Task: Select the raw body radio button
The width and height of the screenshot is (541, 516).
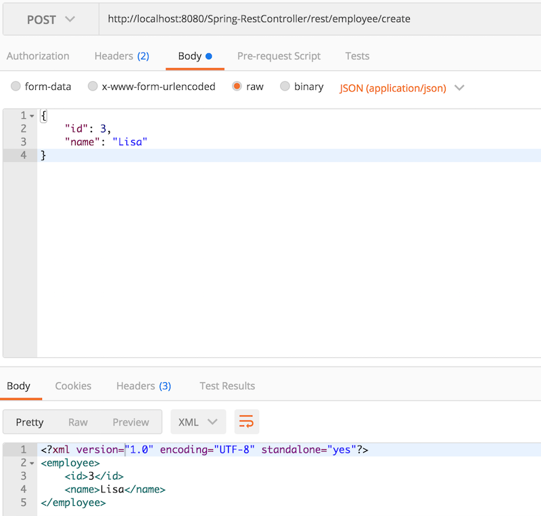Action: (x=237, y=86)
